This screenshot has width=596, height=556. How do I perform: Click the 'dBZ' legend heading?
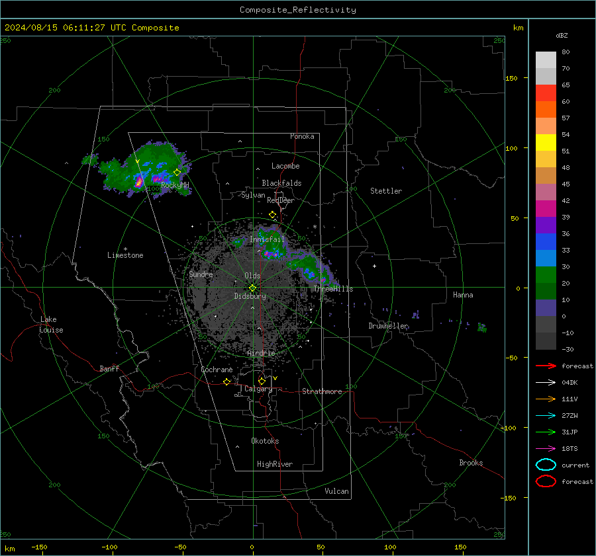pos(562,35)
